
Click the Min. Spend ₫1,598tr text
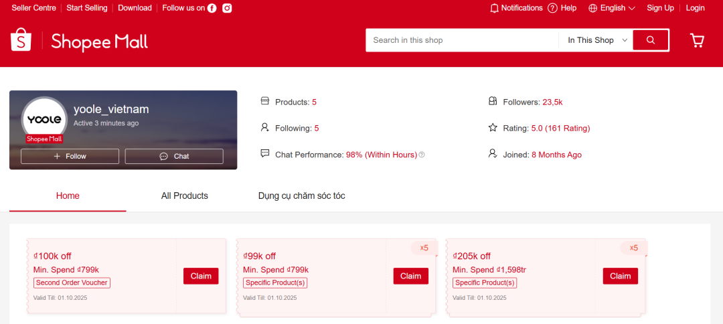point(489,270)
